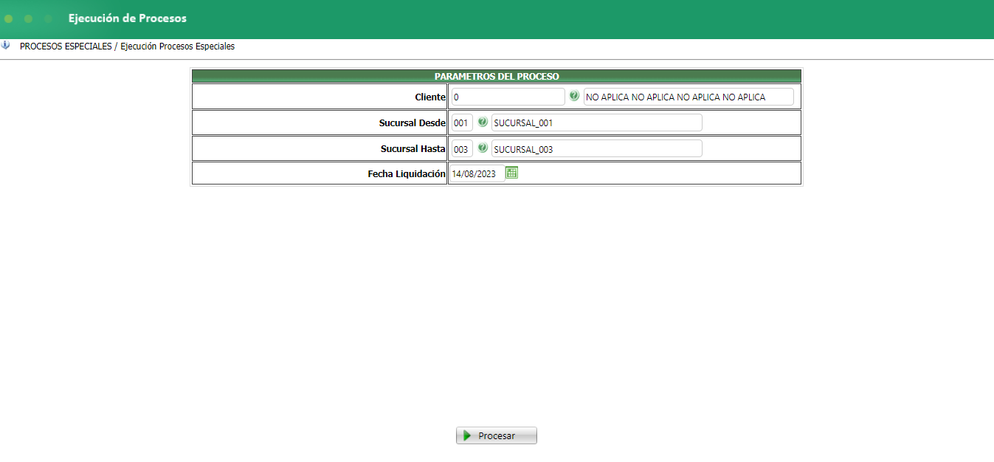Click the date field 14/08/2023
The width and height of the screenshot is (994, 462).
[477, 173]
